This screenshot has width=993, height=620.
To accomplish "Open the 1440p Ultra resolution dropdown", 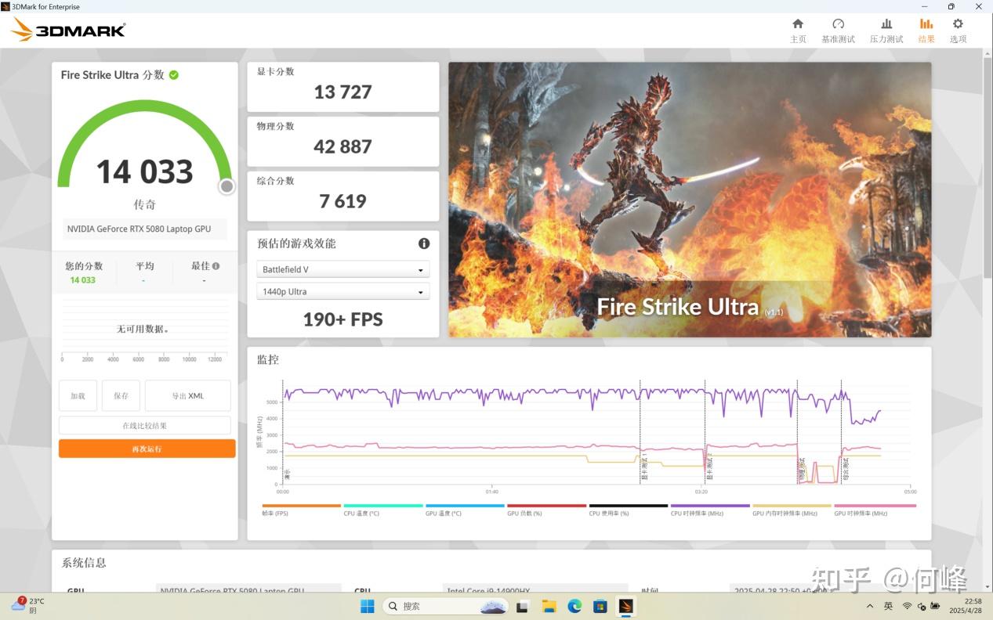I will 342,291.
